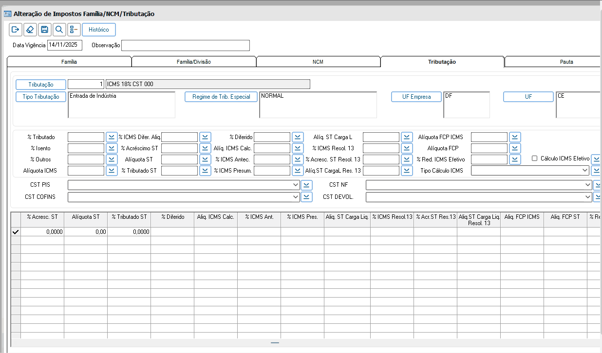
Task: Click the % Tributado input field
Action: coord(86,137)
